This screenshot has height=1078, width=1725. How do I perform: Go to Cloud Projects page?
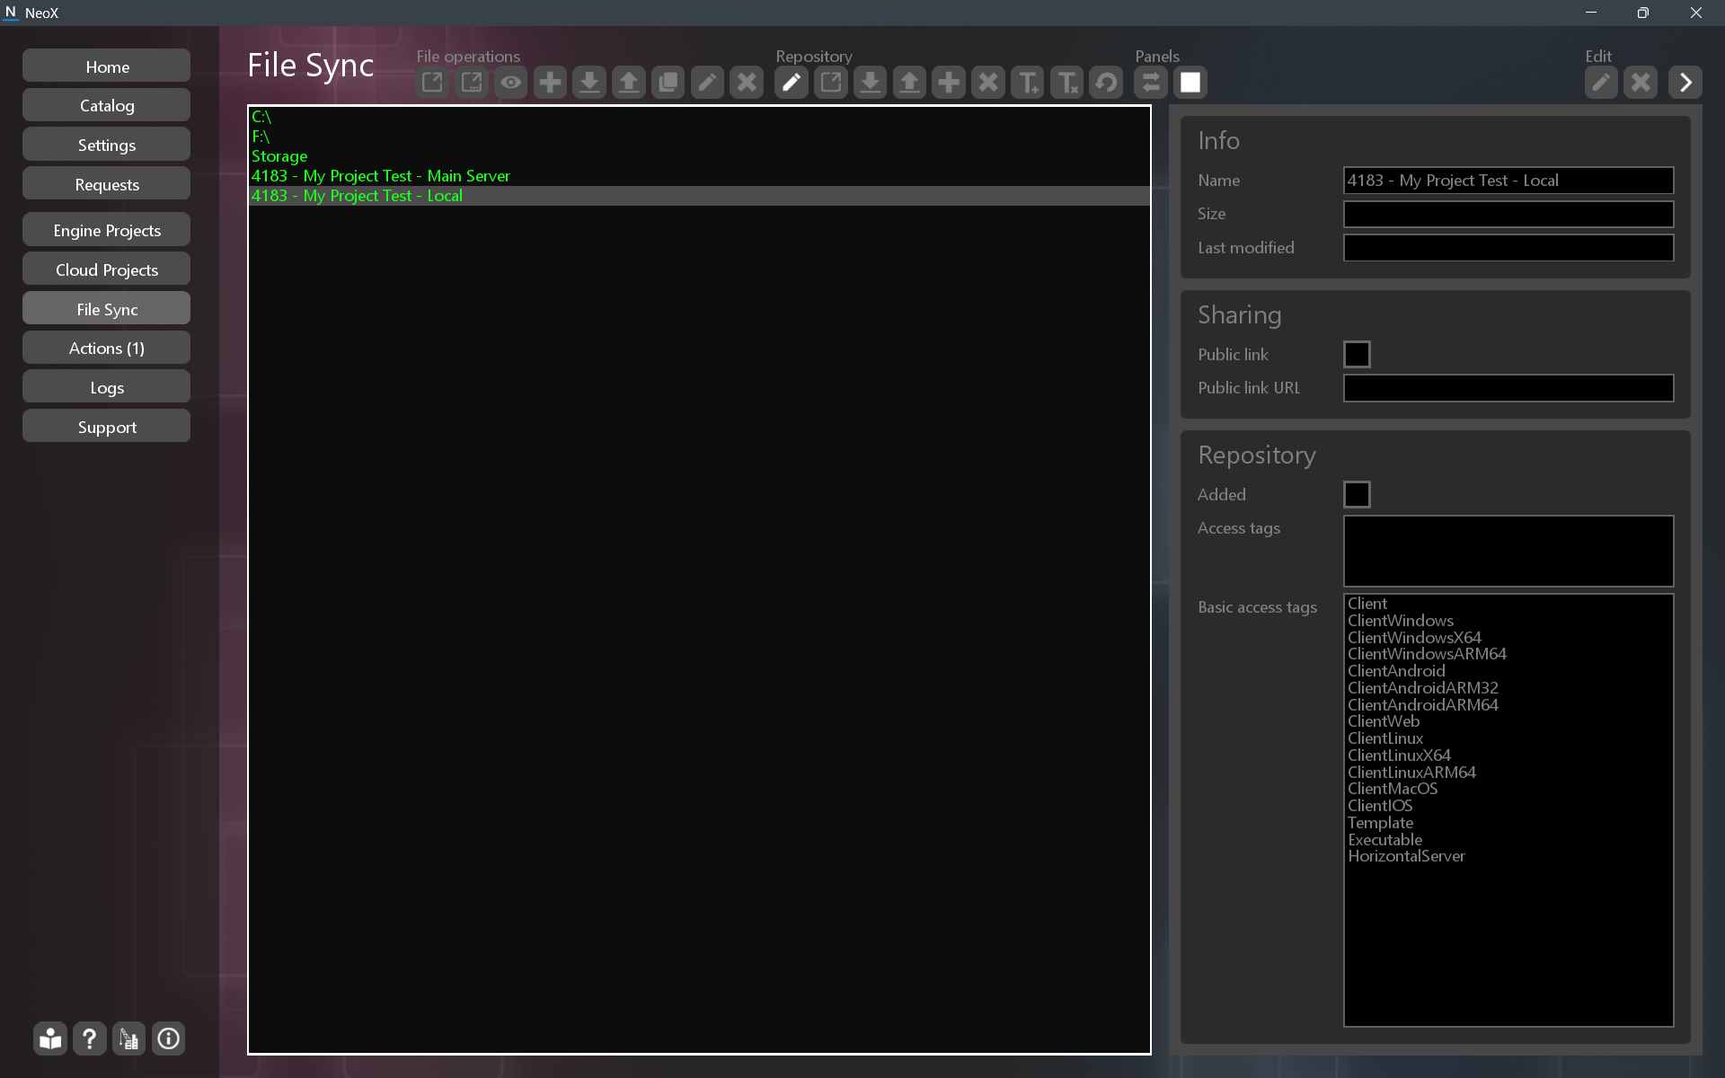click(x=107, y=270)
